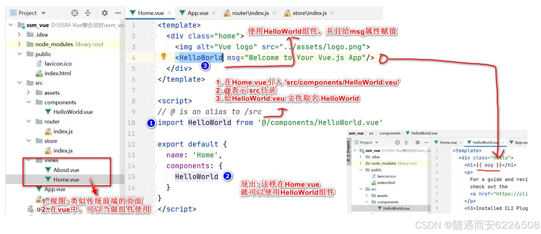The image size is (541, 234).
Task: Fold the export default block on line 12
Action: (x=154, y=144)
